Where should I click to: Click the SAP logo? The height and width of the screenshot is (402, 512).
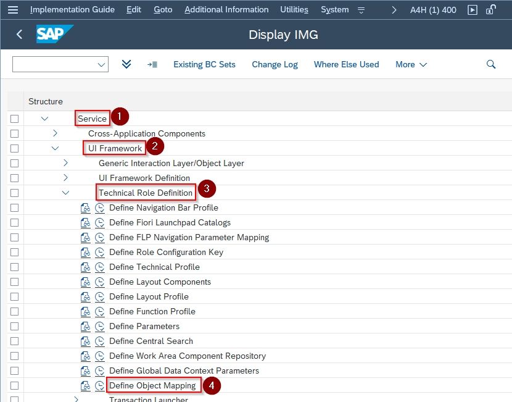tap(54, 34)
